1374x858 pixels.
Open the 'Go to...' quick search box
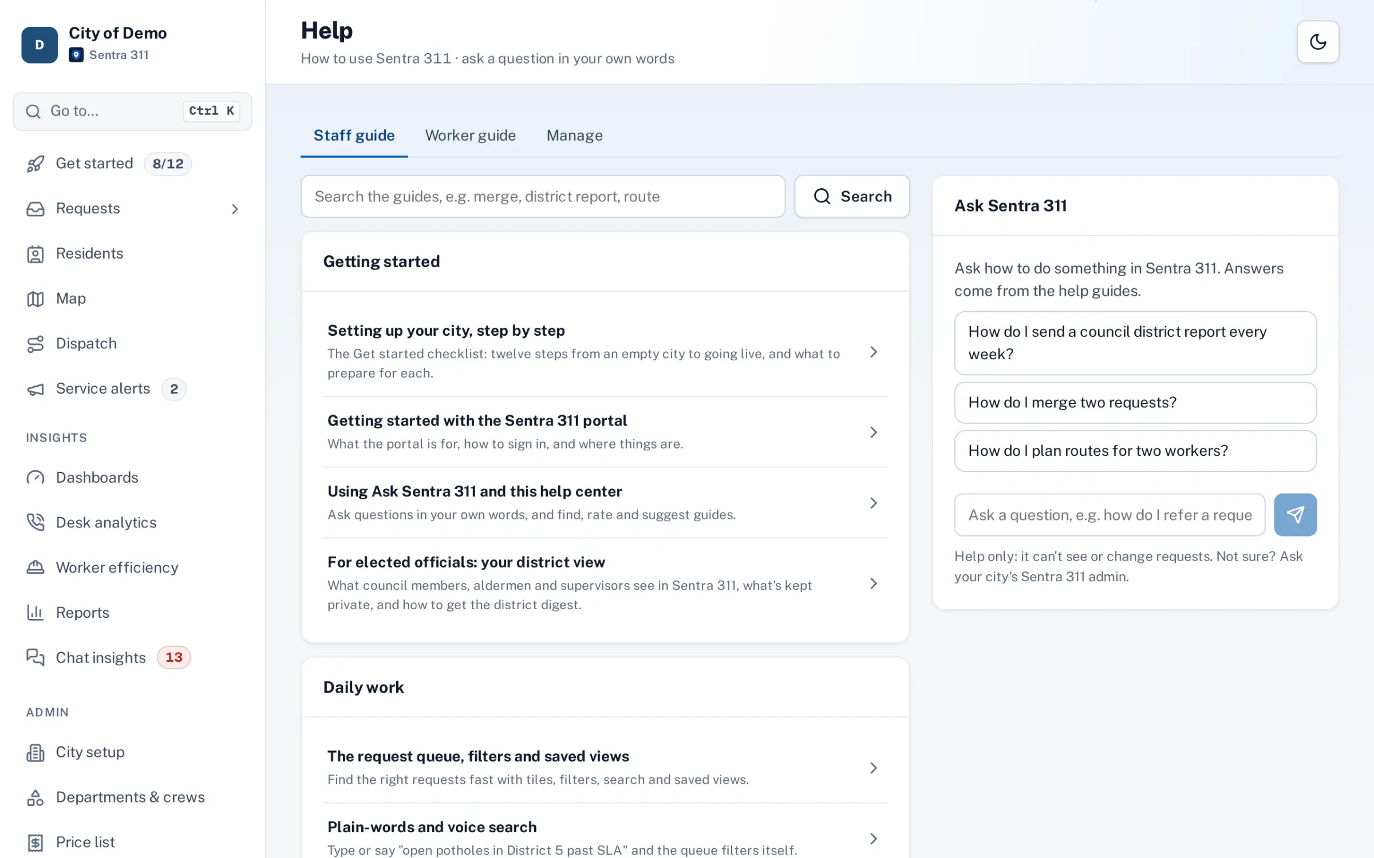(x=132, y=111)
